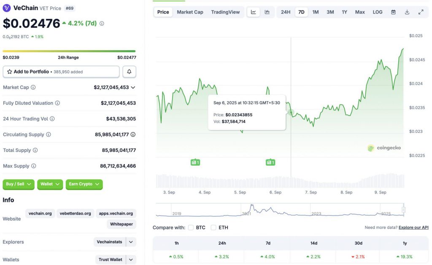The image size is (432, 265).
Task: Click the 30d performance value 2.1%
Action: pyautogui.click(x=358, y=257)
